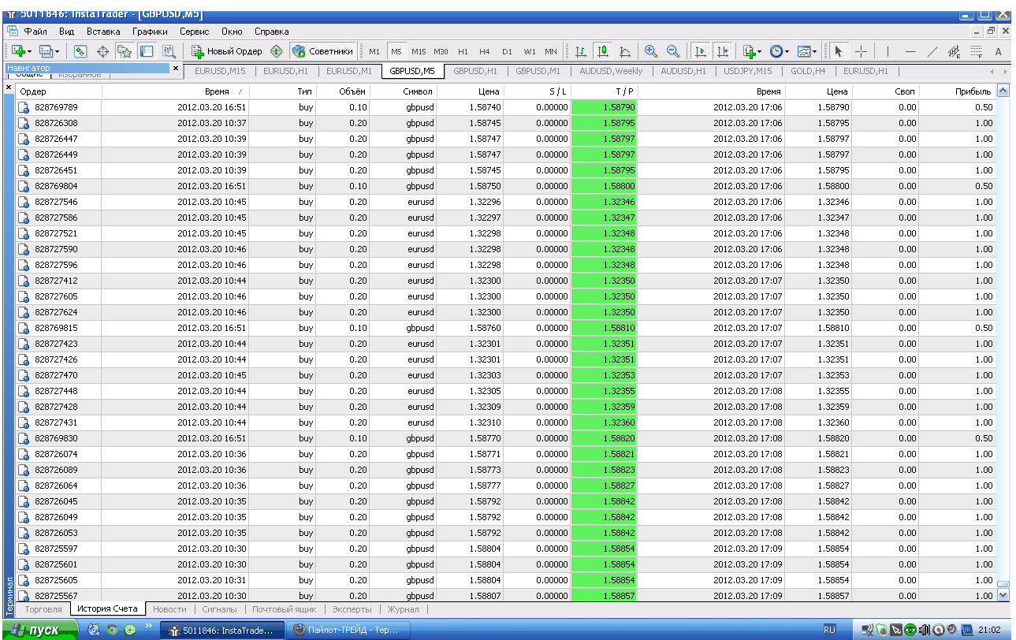The height and width of the screenshot is (640, 1016).
Task: Select the crosshair tool
Action: pyautogui.click(x=861, y=51)
